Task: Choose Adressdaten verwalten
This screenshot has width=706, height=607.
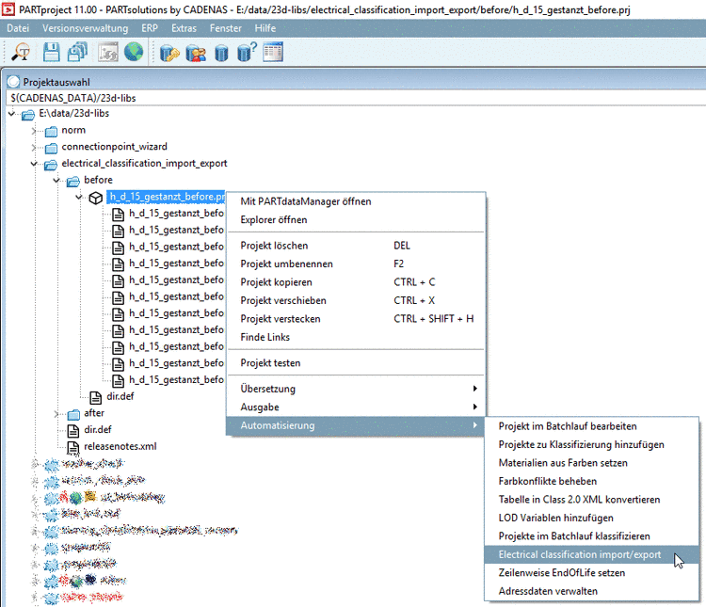Action: (592, 591)
